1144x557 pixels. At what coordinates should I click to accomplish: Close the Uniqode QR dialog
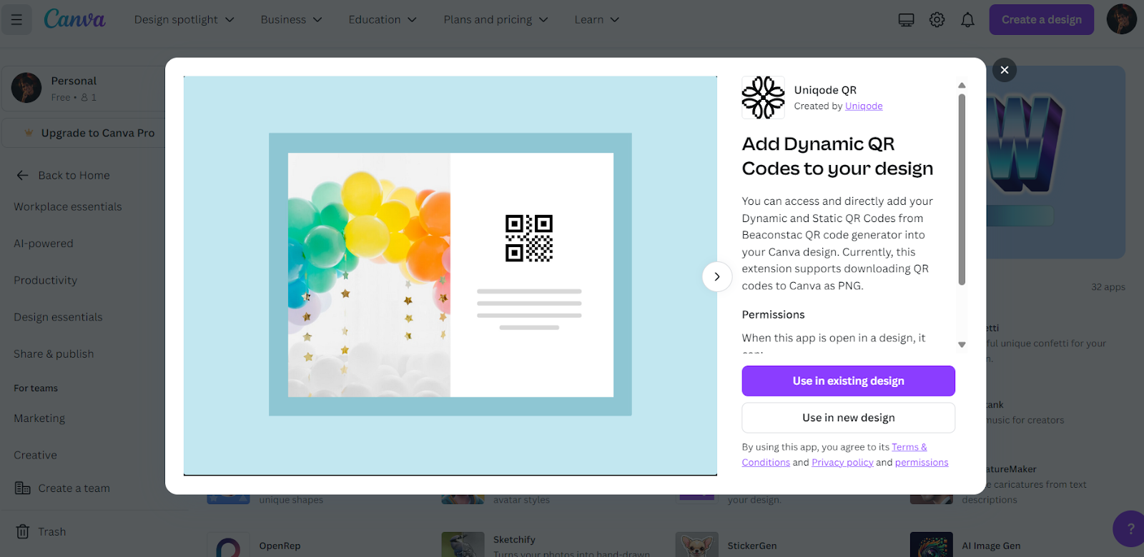coord(1004,70)
